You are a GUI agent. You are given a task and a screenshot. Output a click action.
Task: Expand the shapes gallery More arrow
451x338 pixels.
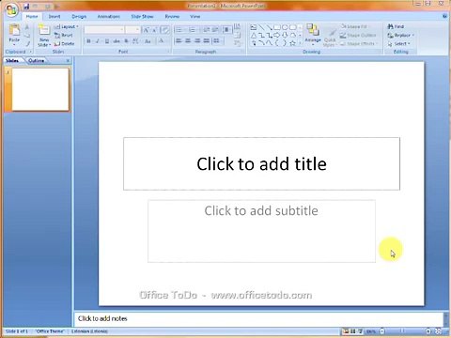tap(300, 43)
